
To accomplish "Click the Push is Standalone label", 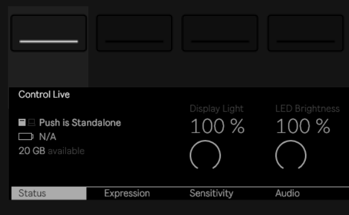I will (x=80, y=123).
